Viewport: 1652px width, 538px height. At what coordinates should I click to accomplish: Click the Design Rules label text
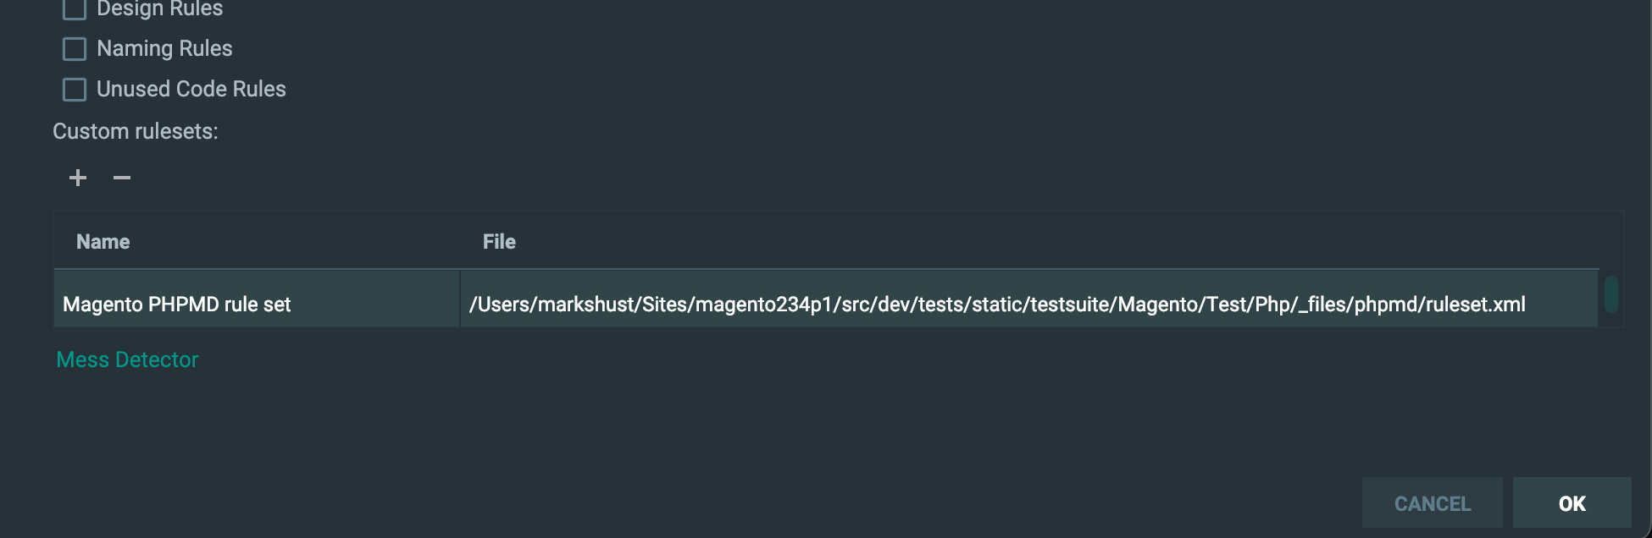[x=160, y=8]
